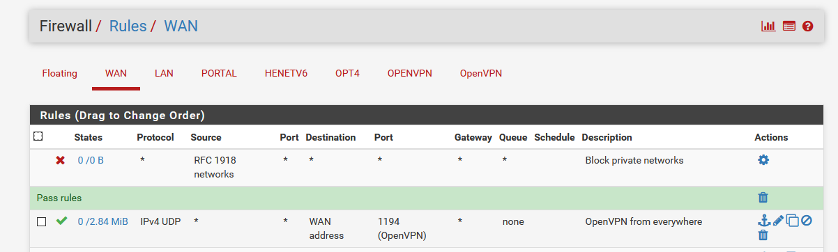Open the related status chart icon
The height and width of the screenshot is (252, 838).
[768, 26]
